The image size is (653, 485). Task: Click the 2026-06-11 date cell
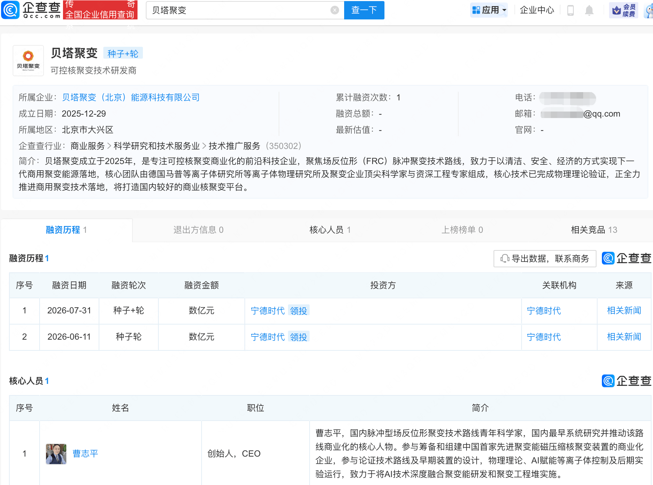click(x=69, y=337)
